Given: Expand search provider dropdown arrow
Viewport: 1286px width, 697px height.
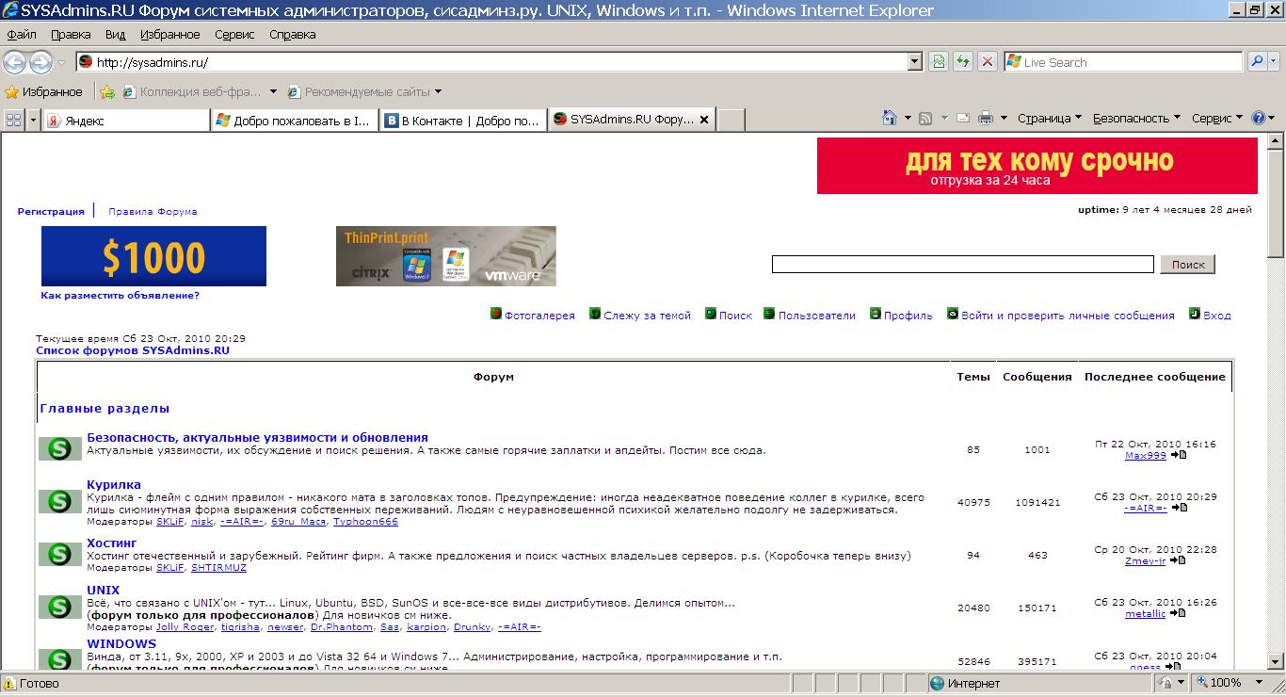Looking at the screenshot, I should 1275,62.
